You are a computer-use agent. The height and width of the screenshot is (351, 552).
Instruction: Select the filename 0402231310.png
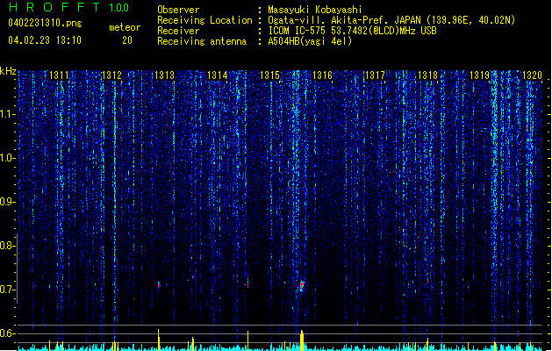coord(45,23)
